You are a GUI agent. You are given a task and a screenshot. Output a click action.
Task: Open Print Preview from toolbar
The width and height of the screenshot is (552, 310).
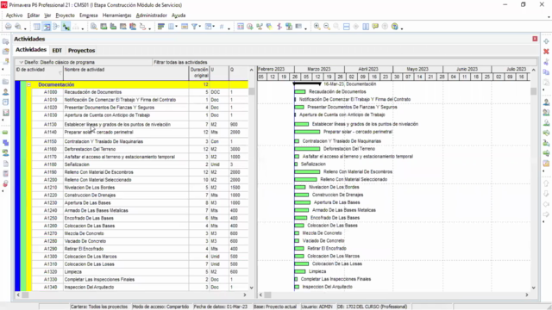coord(17,27)
